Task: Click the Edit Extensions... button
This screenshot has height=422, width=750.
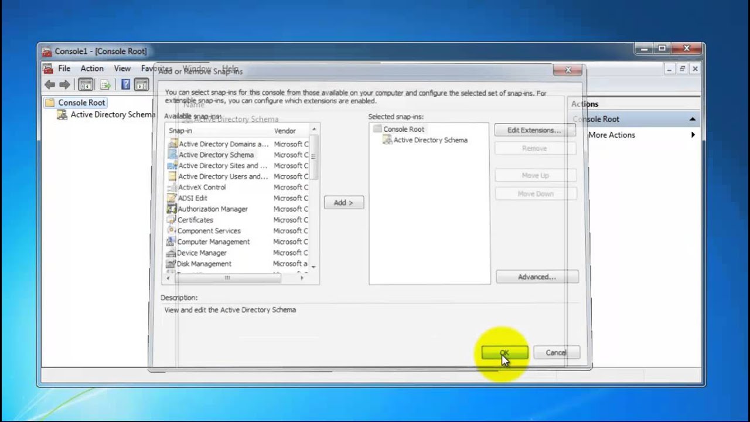Action: (534, 130)
